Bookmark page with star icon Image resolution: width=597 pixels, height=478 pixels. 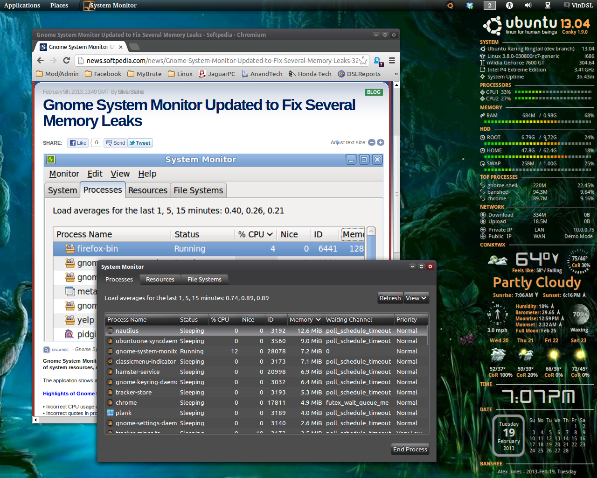click(363, 61)
